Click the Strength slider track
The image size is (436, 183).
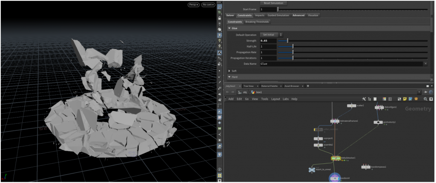pyautogui.click(x=353, y=41)
